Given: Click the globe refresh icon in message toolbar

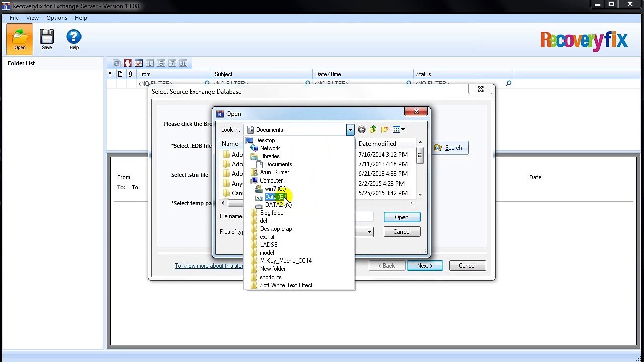Looking at the screenshot, I should [x=117, y=63].
